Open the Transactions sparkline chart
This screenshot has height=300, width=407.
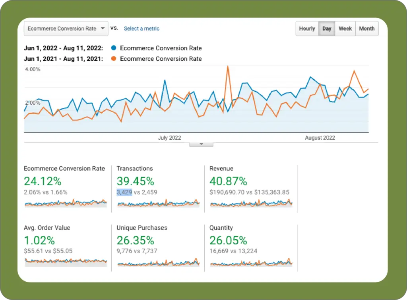(x=158, y=204)
